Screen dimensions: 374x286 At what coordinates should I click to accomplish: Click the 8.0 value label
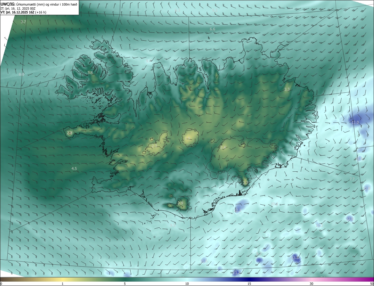(21, 74)
